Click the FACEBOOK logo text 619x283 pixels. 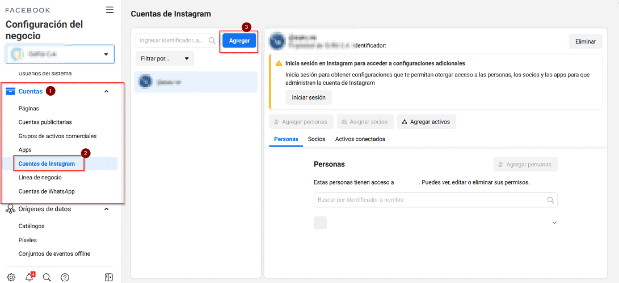pos(28,10)
